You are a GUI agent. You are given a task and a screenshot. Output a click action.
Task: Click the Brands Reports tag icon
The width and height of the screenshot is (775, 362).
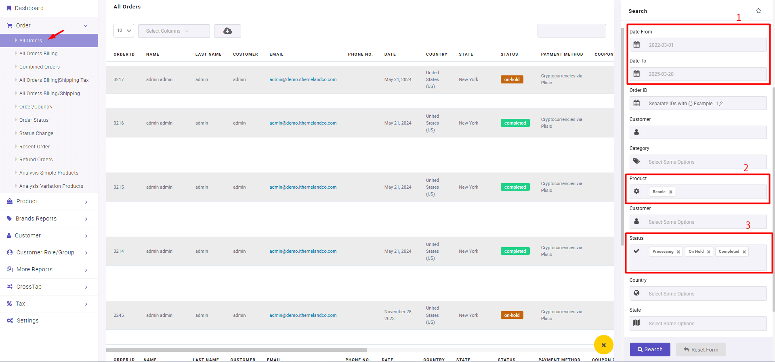(9, 218)
